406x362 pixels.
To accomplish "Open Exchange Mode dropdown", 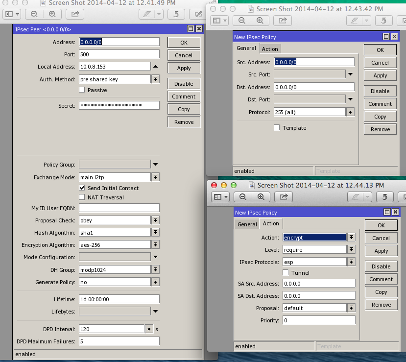I will click(x=155, y=177).
